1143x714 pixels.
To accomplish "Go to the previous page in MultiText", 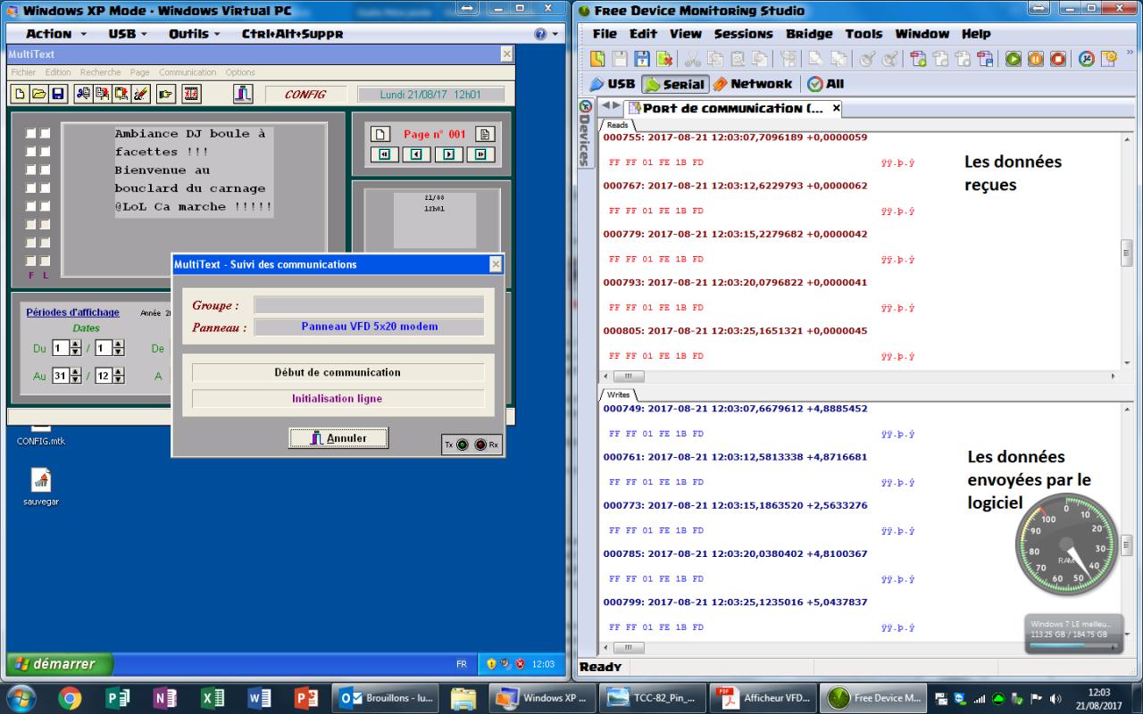I will (416, 154).
